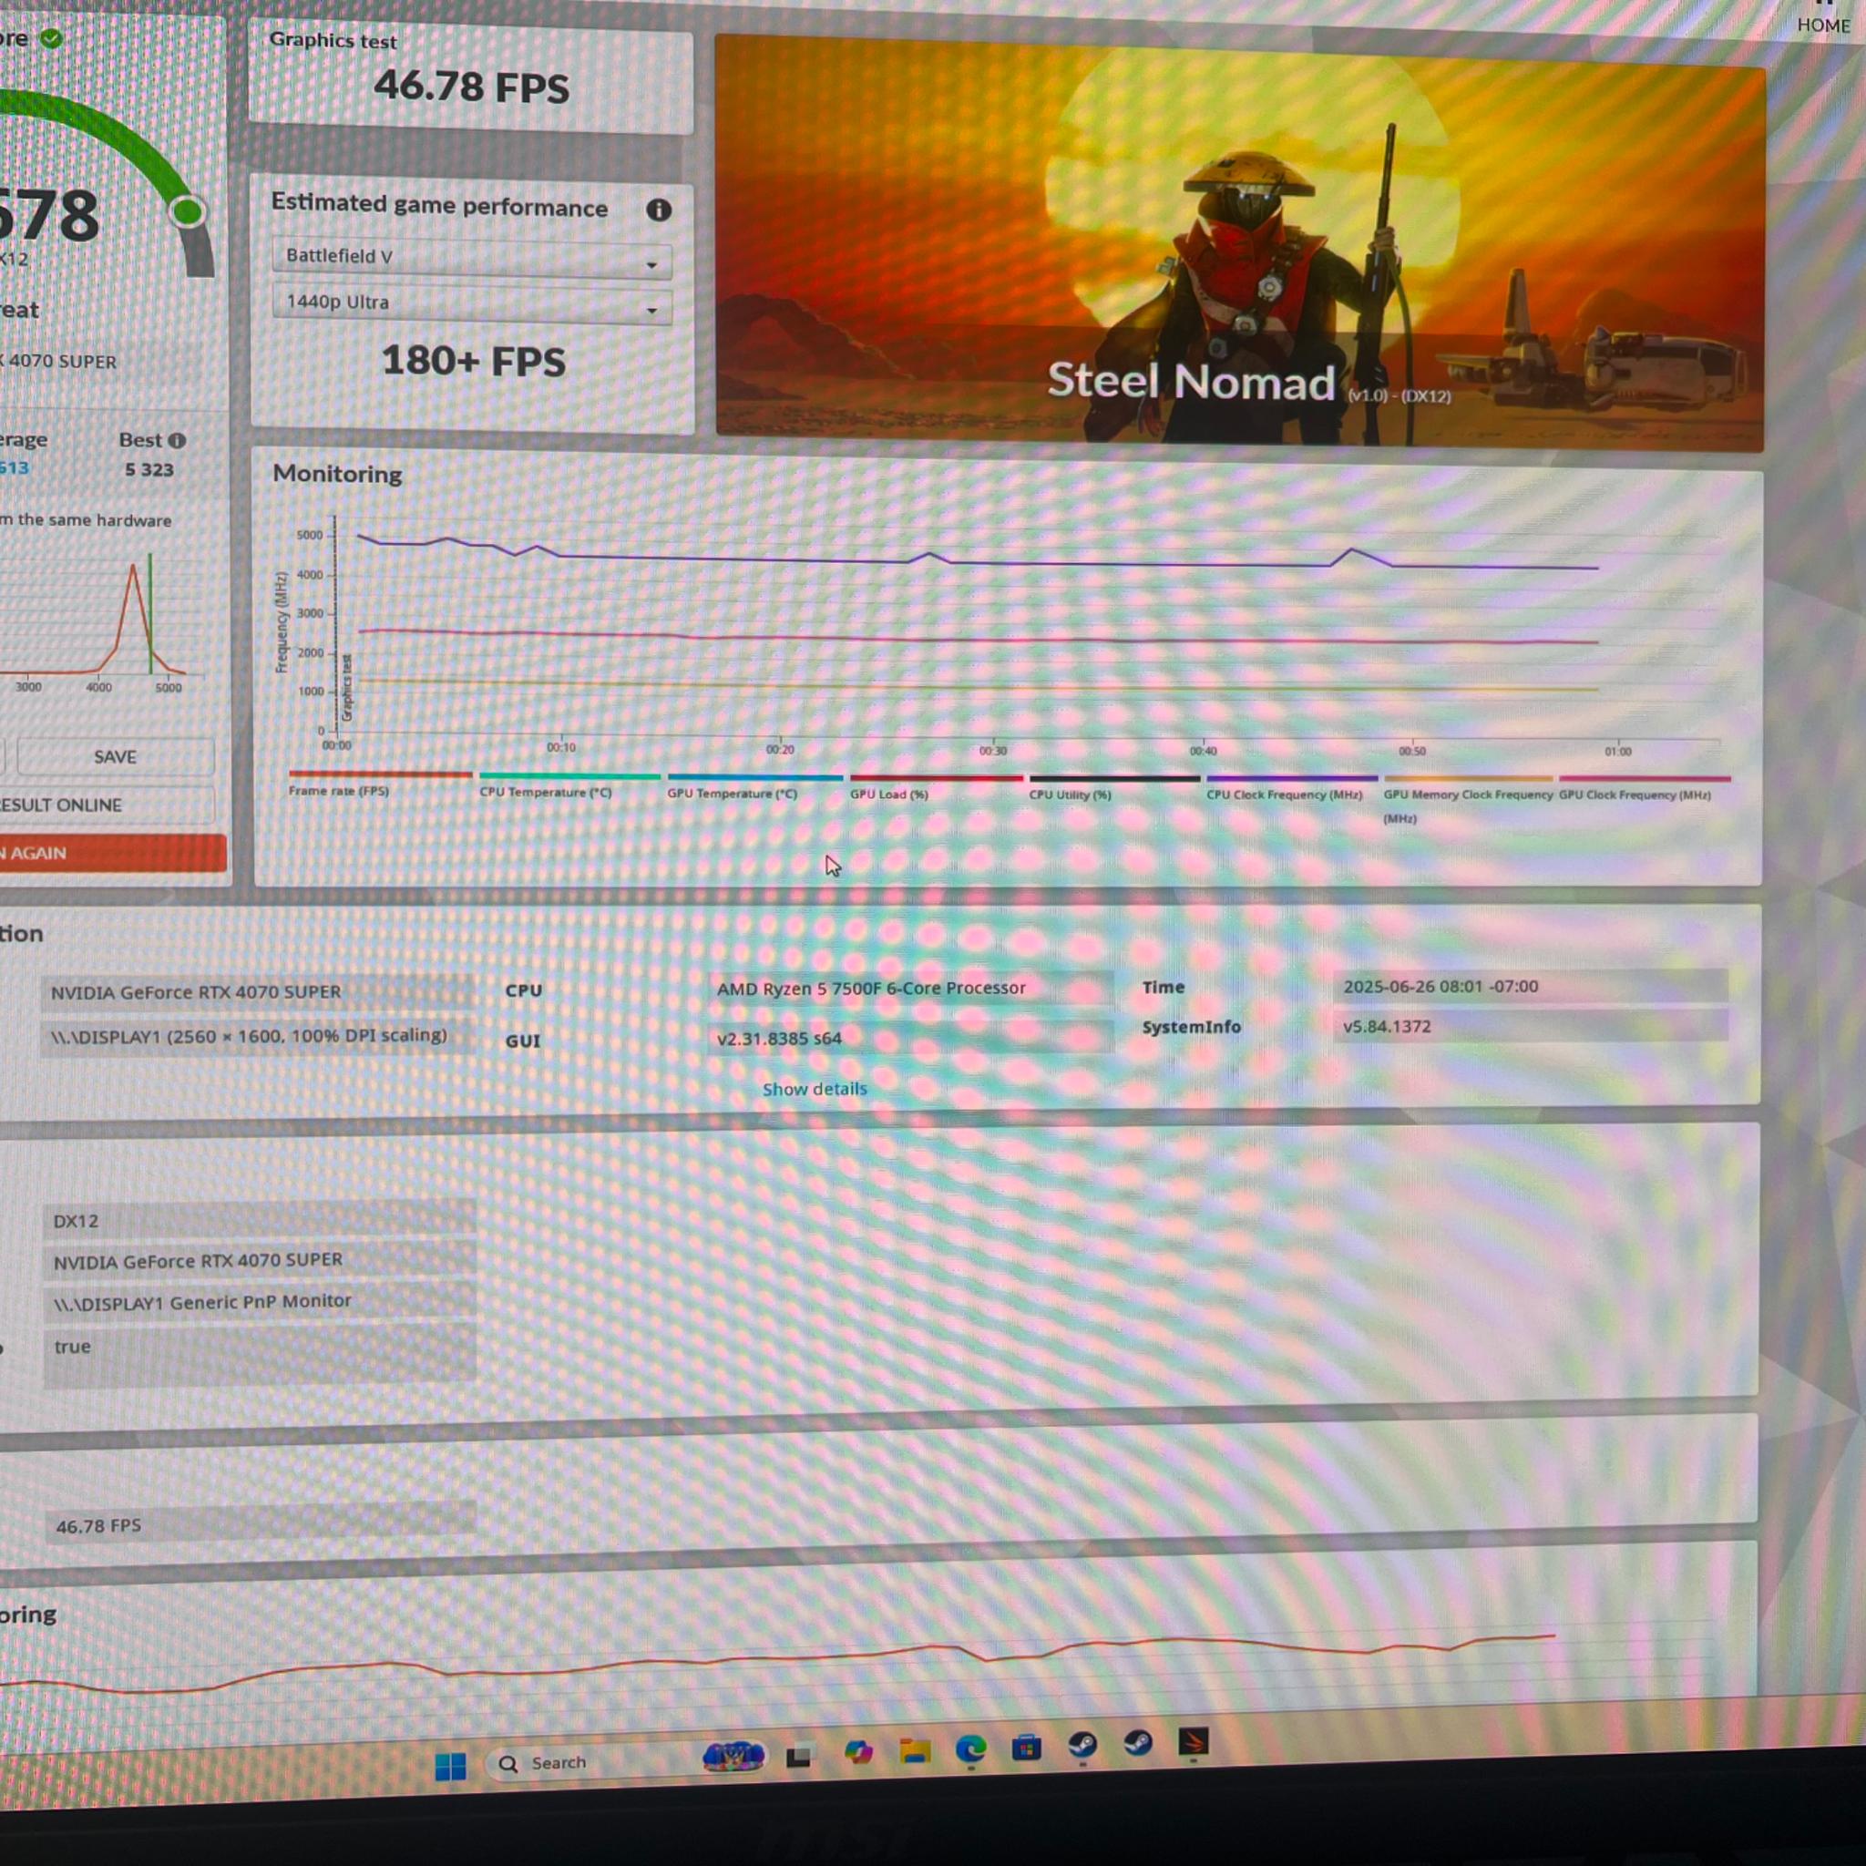Select the Graphics test 46.78 FPS score
Screen dimensions: 1866x1866
click(x=471, y=86)
